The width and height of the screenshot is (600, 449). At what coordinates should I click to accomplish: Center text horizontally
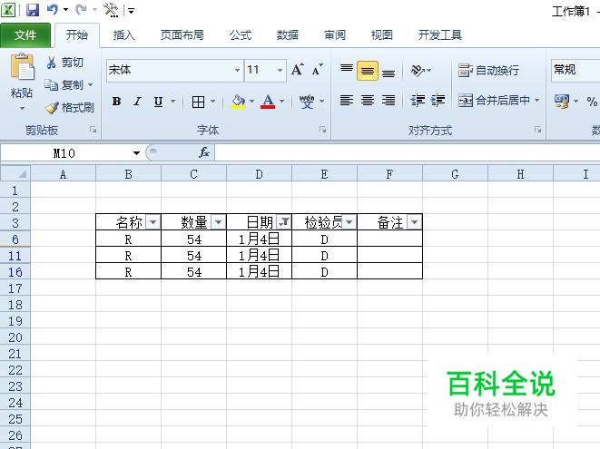click(368, 100)
